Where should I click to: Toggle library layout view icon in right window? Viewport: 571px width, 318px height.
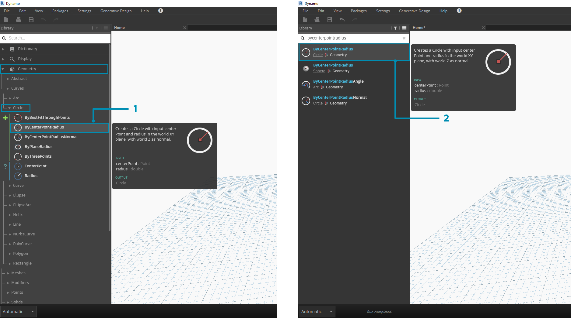(404, 28)
